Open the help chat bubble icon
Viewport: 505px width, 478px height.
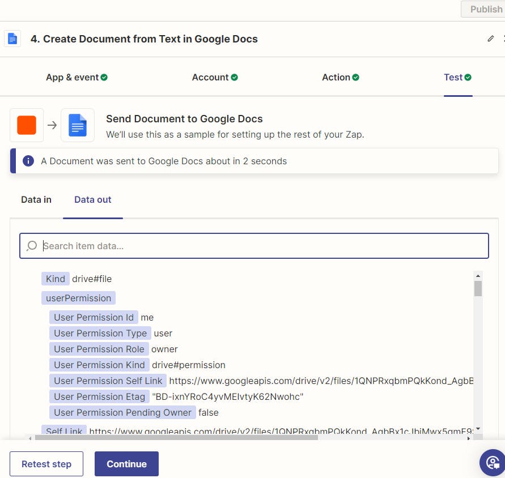pyautogui.click(x=492, y=462)
